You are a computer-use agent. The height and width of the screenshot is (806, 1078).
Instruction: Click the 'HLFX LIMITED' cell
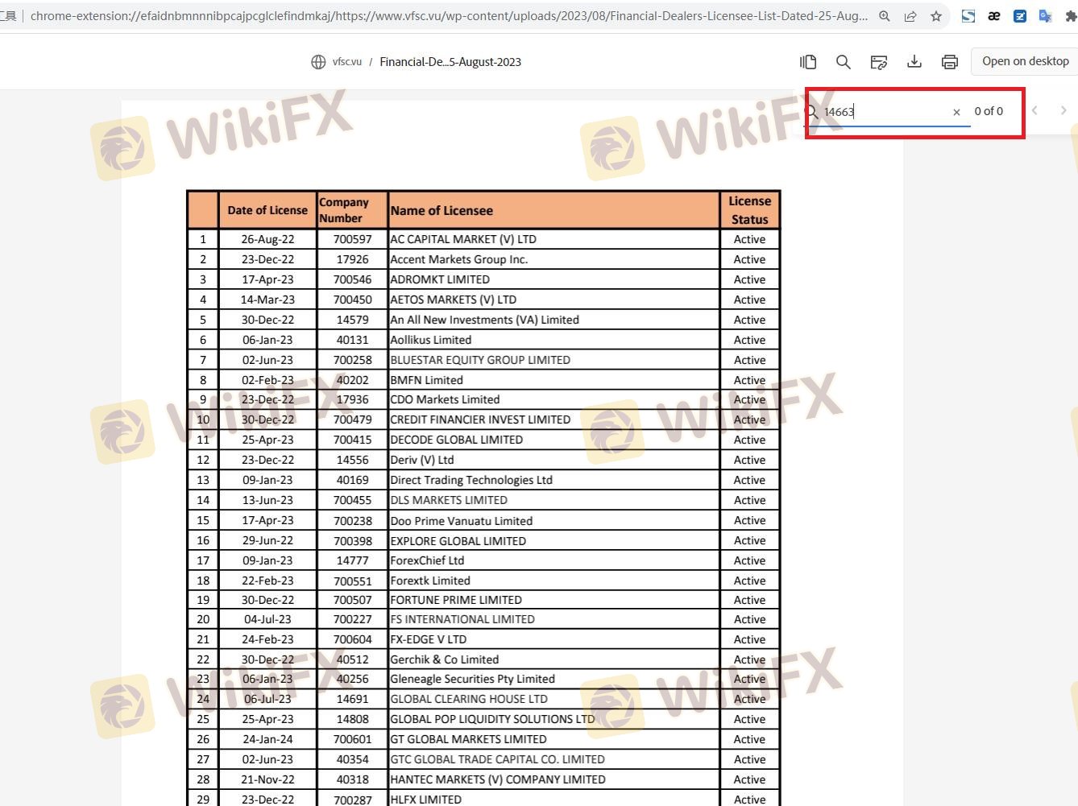coord(554,799)
